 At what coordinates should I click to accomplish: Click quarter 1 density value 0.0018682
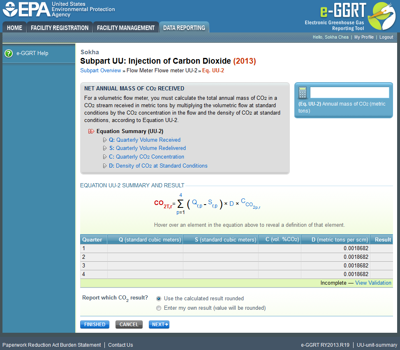click(356, 248)
